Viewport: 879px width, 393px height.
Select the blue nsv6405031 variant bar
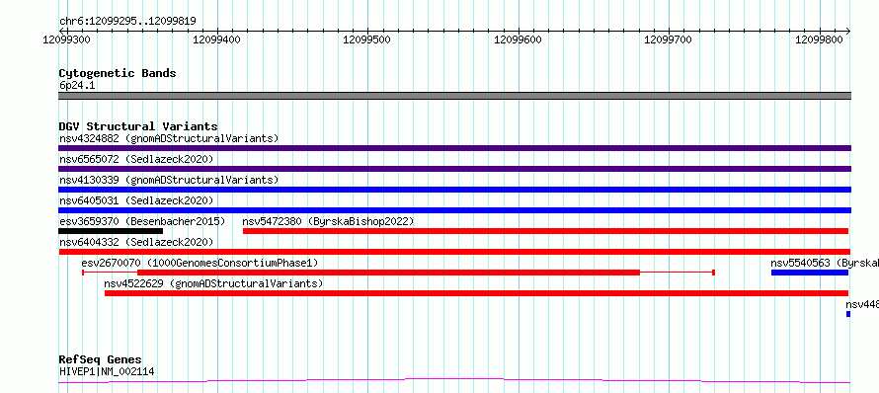tap(454, 210)
